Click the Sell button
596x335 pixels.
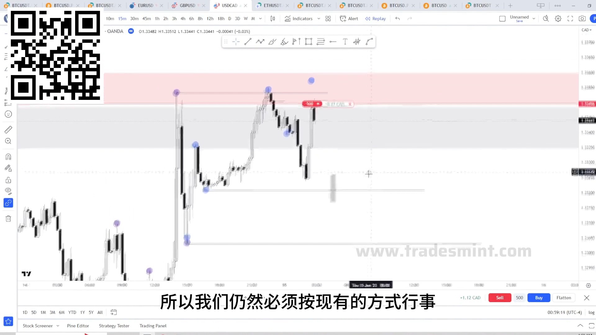click(x=500, y=298)
